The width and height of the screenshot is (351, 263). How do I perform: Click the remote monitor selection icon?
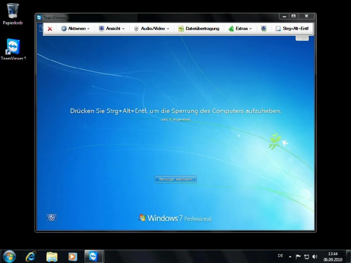(x=264, y=28)
